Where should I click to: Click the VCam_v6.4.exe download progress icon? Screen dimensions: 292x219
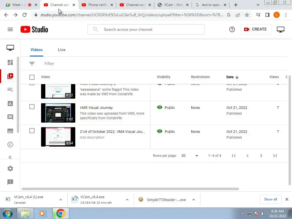click(74, 199)
